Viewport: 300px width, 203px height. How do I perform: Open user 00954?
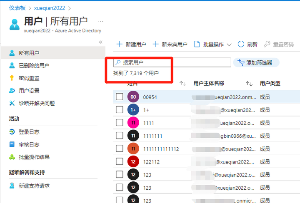click(x=150, y=97)
